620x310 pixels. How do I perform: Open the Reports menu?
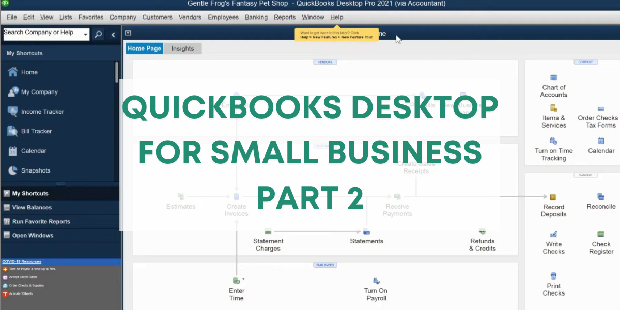coord(285,17)
